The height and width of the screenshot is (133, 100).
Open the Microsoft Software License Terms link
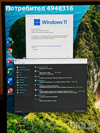tap(55, 46)
